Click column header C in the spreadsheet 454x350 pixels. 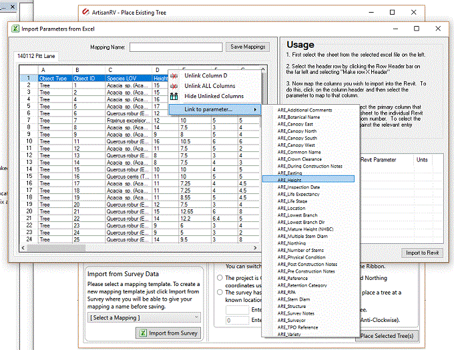click(x=128, y=70)
